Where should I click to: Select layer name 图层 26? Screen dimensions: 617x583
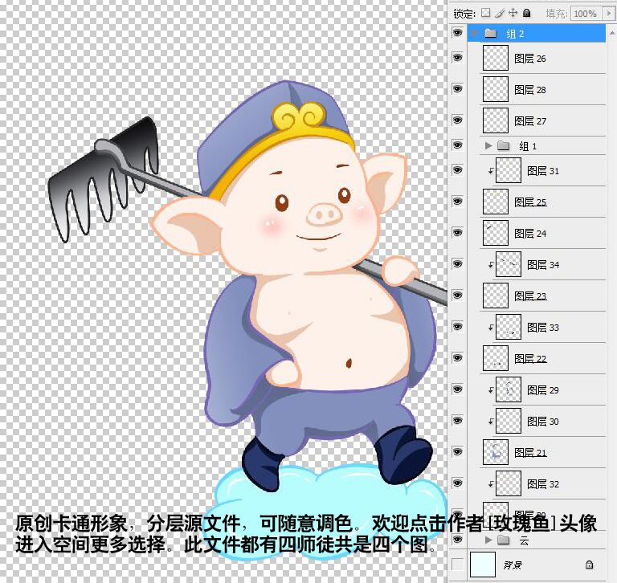click(530, 59)
